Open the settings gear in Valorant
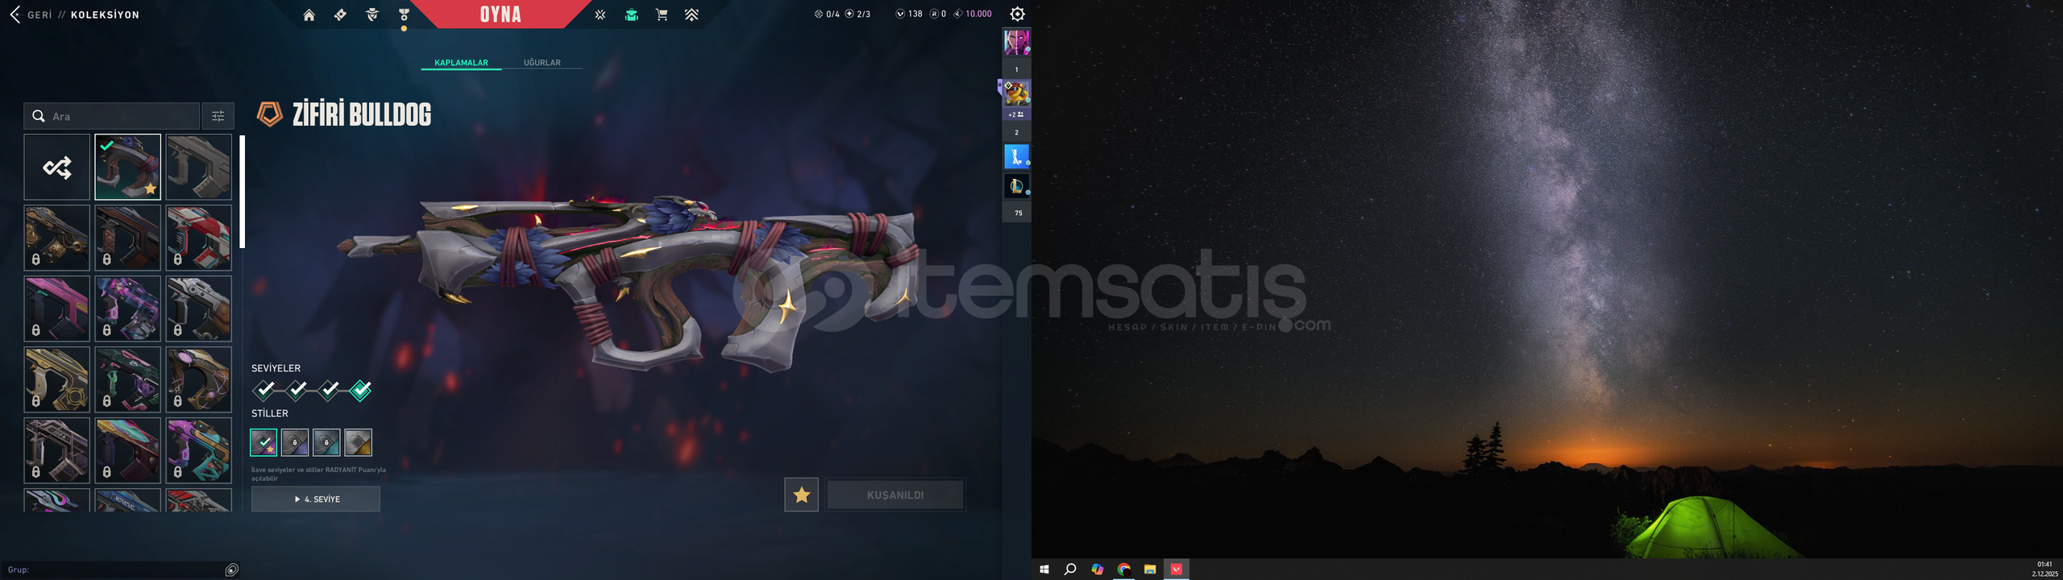This screenshot has height=580, width=2063. coord(1017,14)
